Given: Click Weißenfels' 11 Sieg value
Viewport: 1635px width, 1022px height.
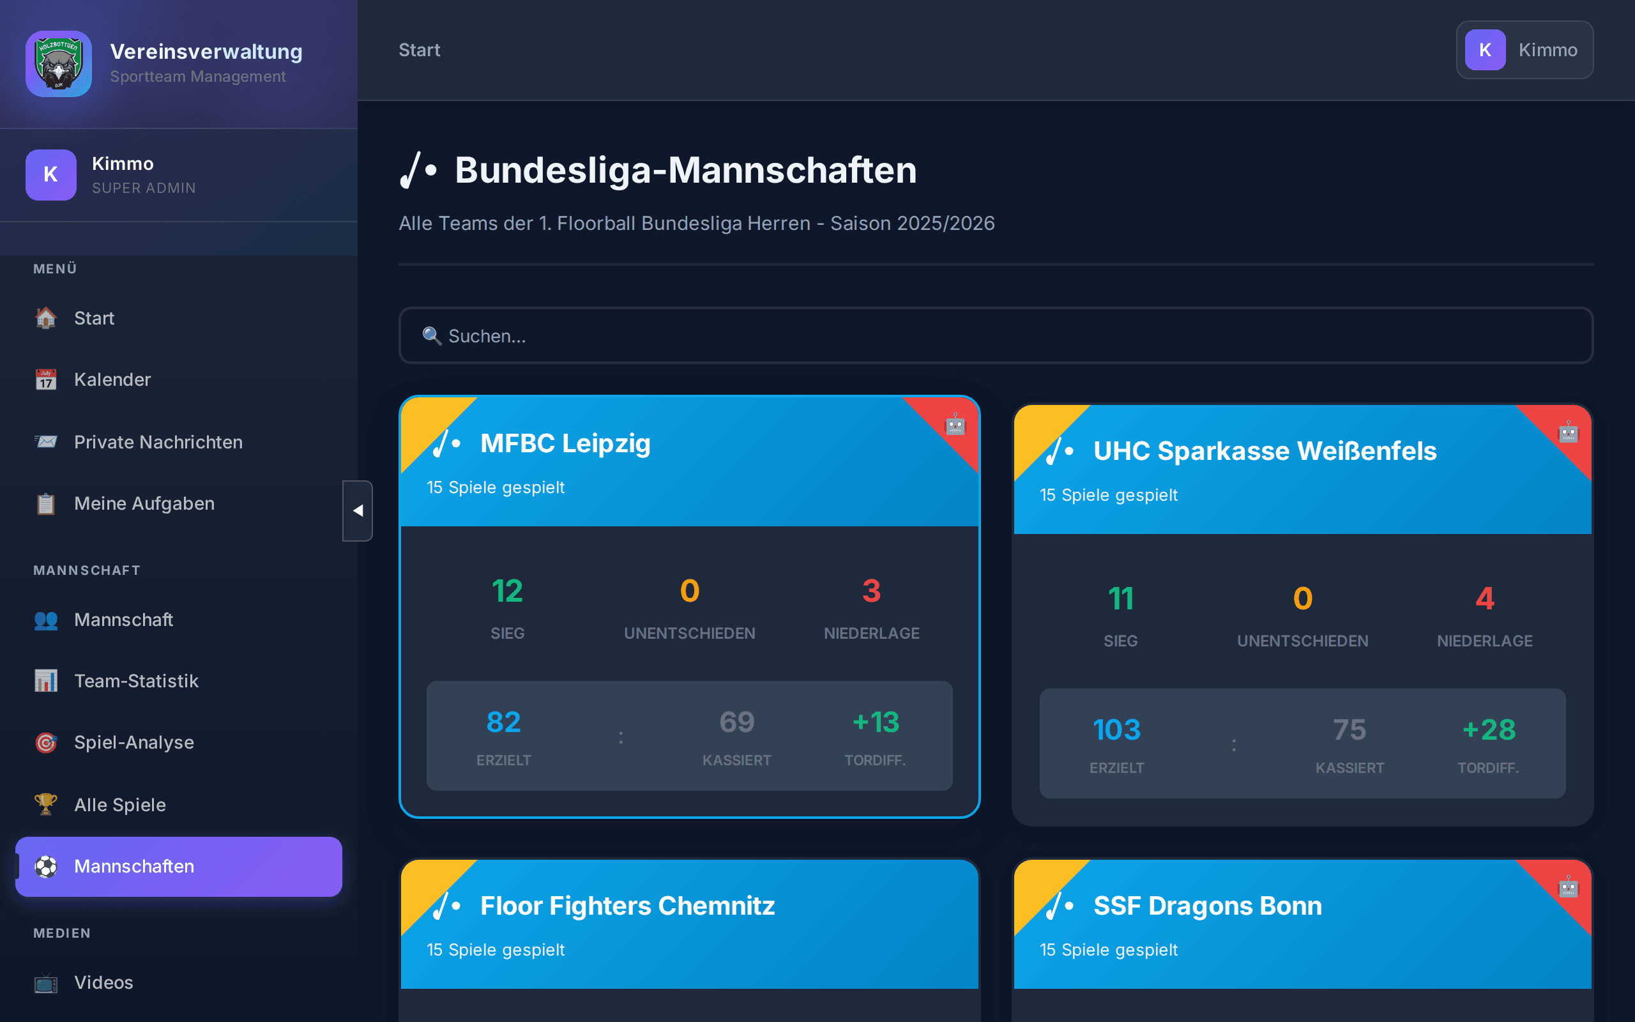Looking at the screenshot, I should click(1121, 599).
